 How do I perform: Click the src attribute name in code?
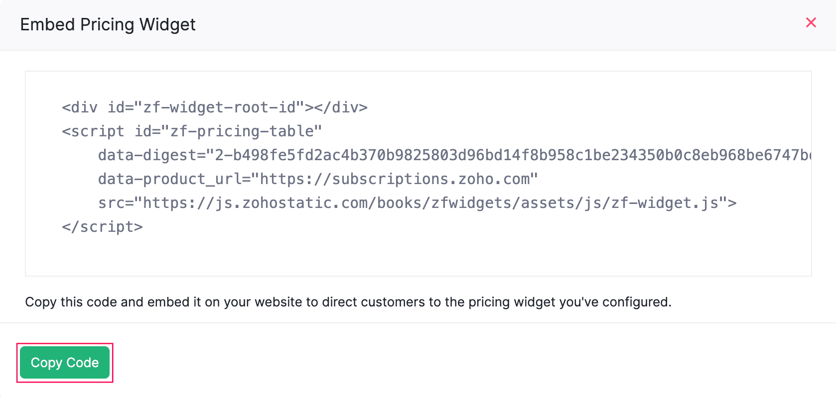pos(111,203)
